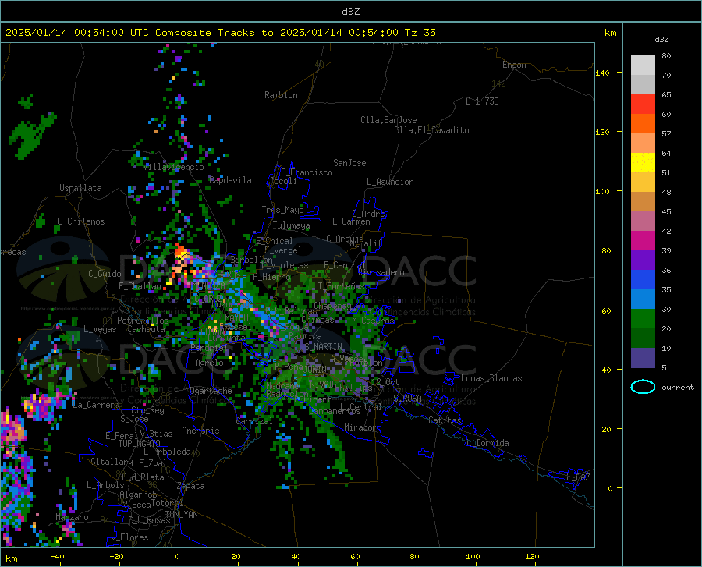Pick the light blue 30–35 dBZ legend swatch
This screenshot has width=702, height=567.
(643, 299)
